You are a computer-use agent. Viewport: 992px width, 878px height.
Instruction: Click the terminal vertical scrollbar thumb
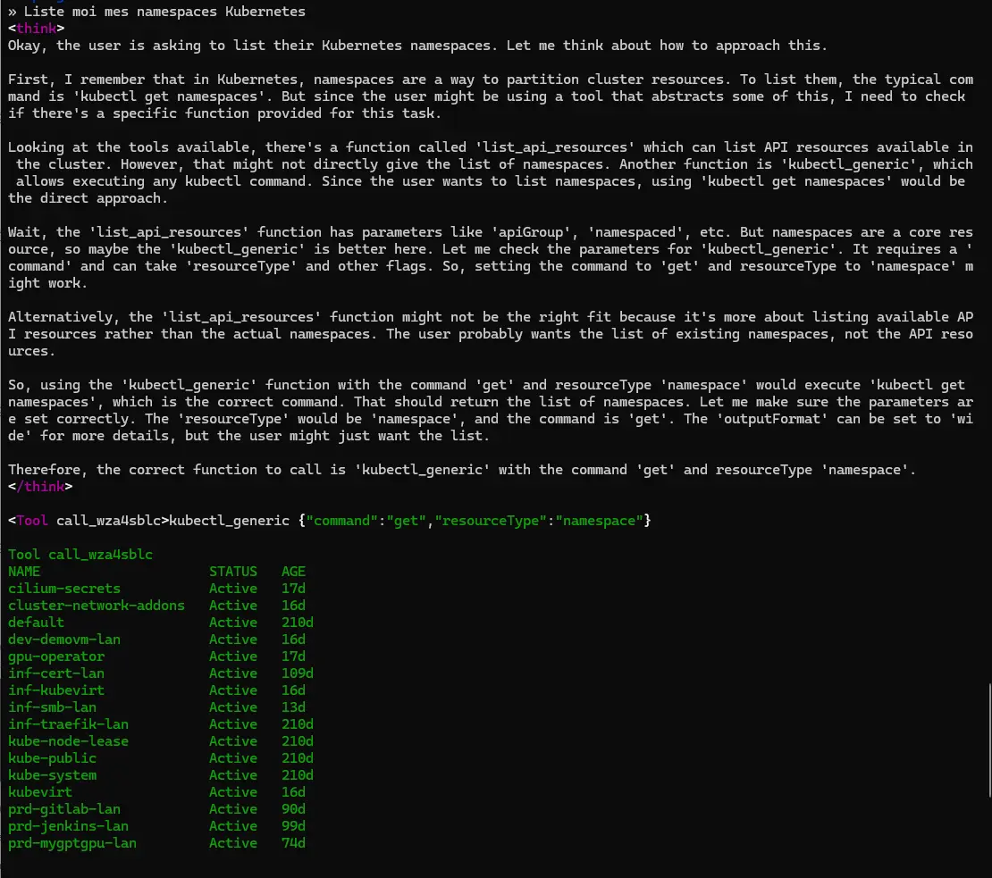[990, 740]
